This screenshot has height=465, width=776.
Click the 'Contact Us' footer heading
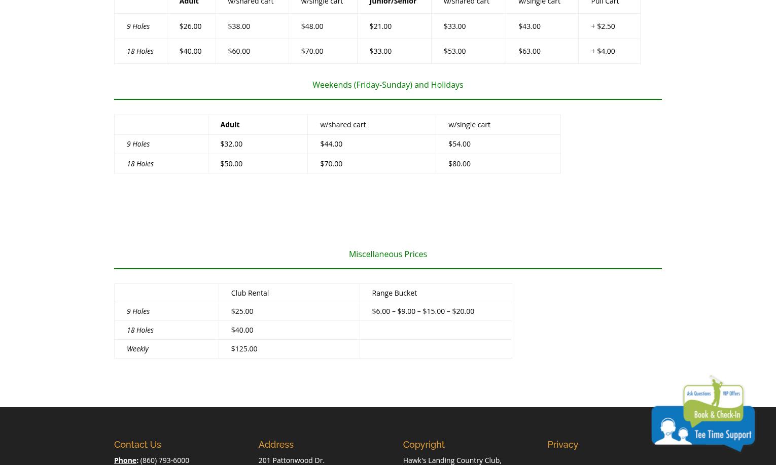pos(137,444)
